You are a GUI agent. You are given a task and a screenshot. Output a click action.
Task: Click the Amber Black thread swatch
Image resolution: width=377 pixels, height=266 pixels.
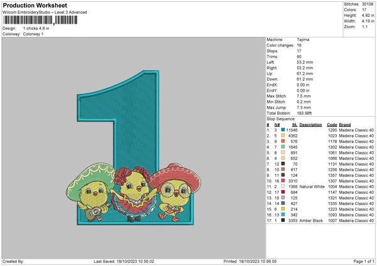283,221
